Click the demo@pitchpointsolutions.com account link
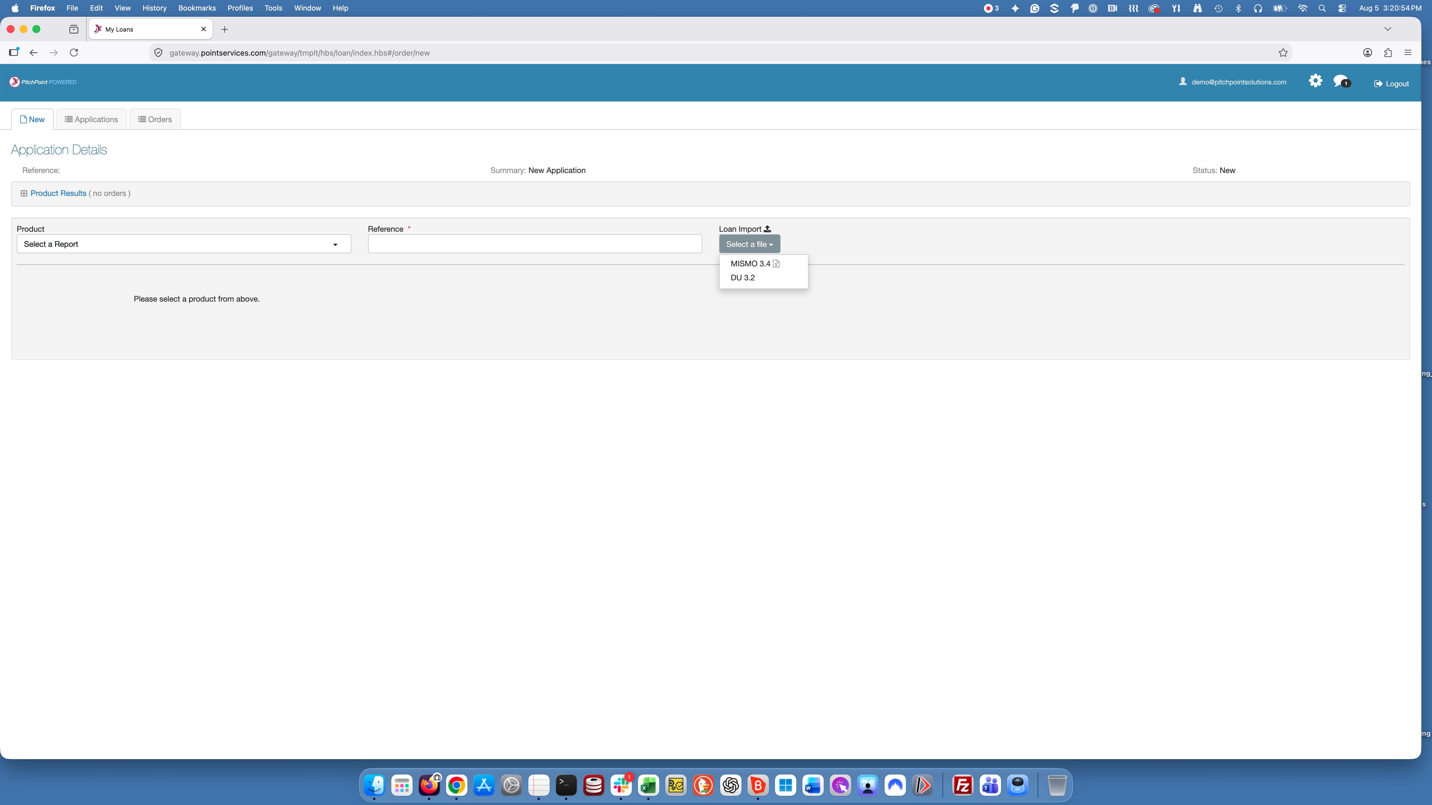The image size is (1432, 805). pos(1238,82)
